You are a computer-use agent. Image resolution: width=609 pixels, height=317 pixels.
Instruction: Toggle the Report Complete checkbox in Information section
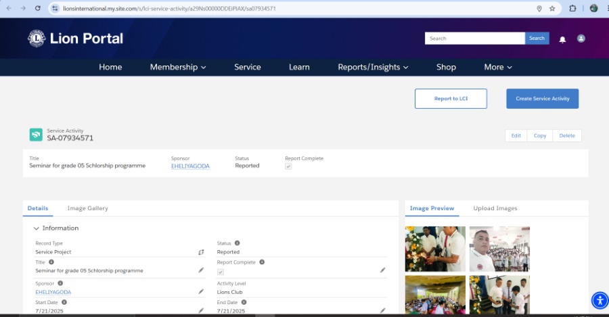tap(221, 271)
